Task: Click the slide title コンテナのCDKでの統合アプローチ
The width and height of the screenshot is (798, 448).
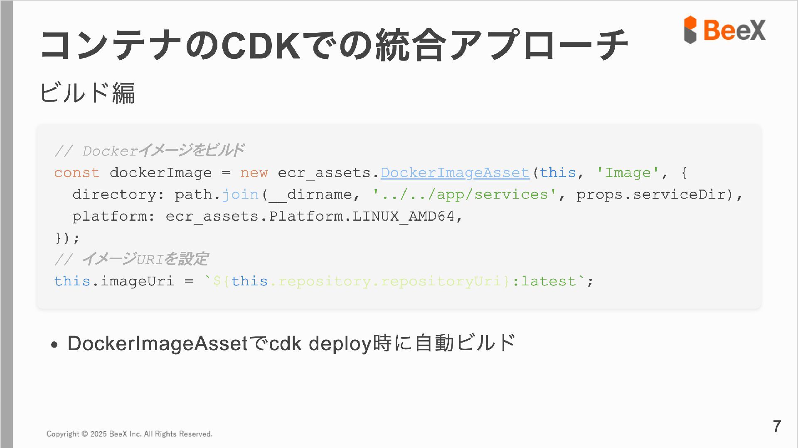Action: (x=334, y=45)
